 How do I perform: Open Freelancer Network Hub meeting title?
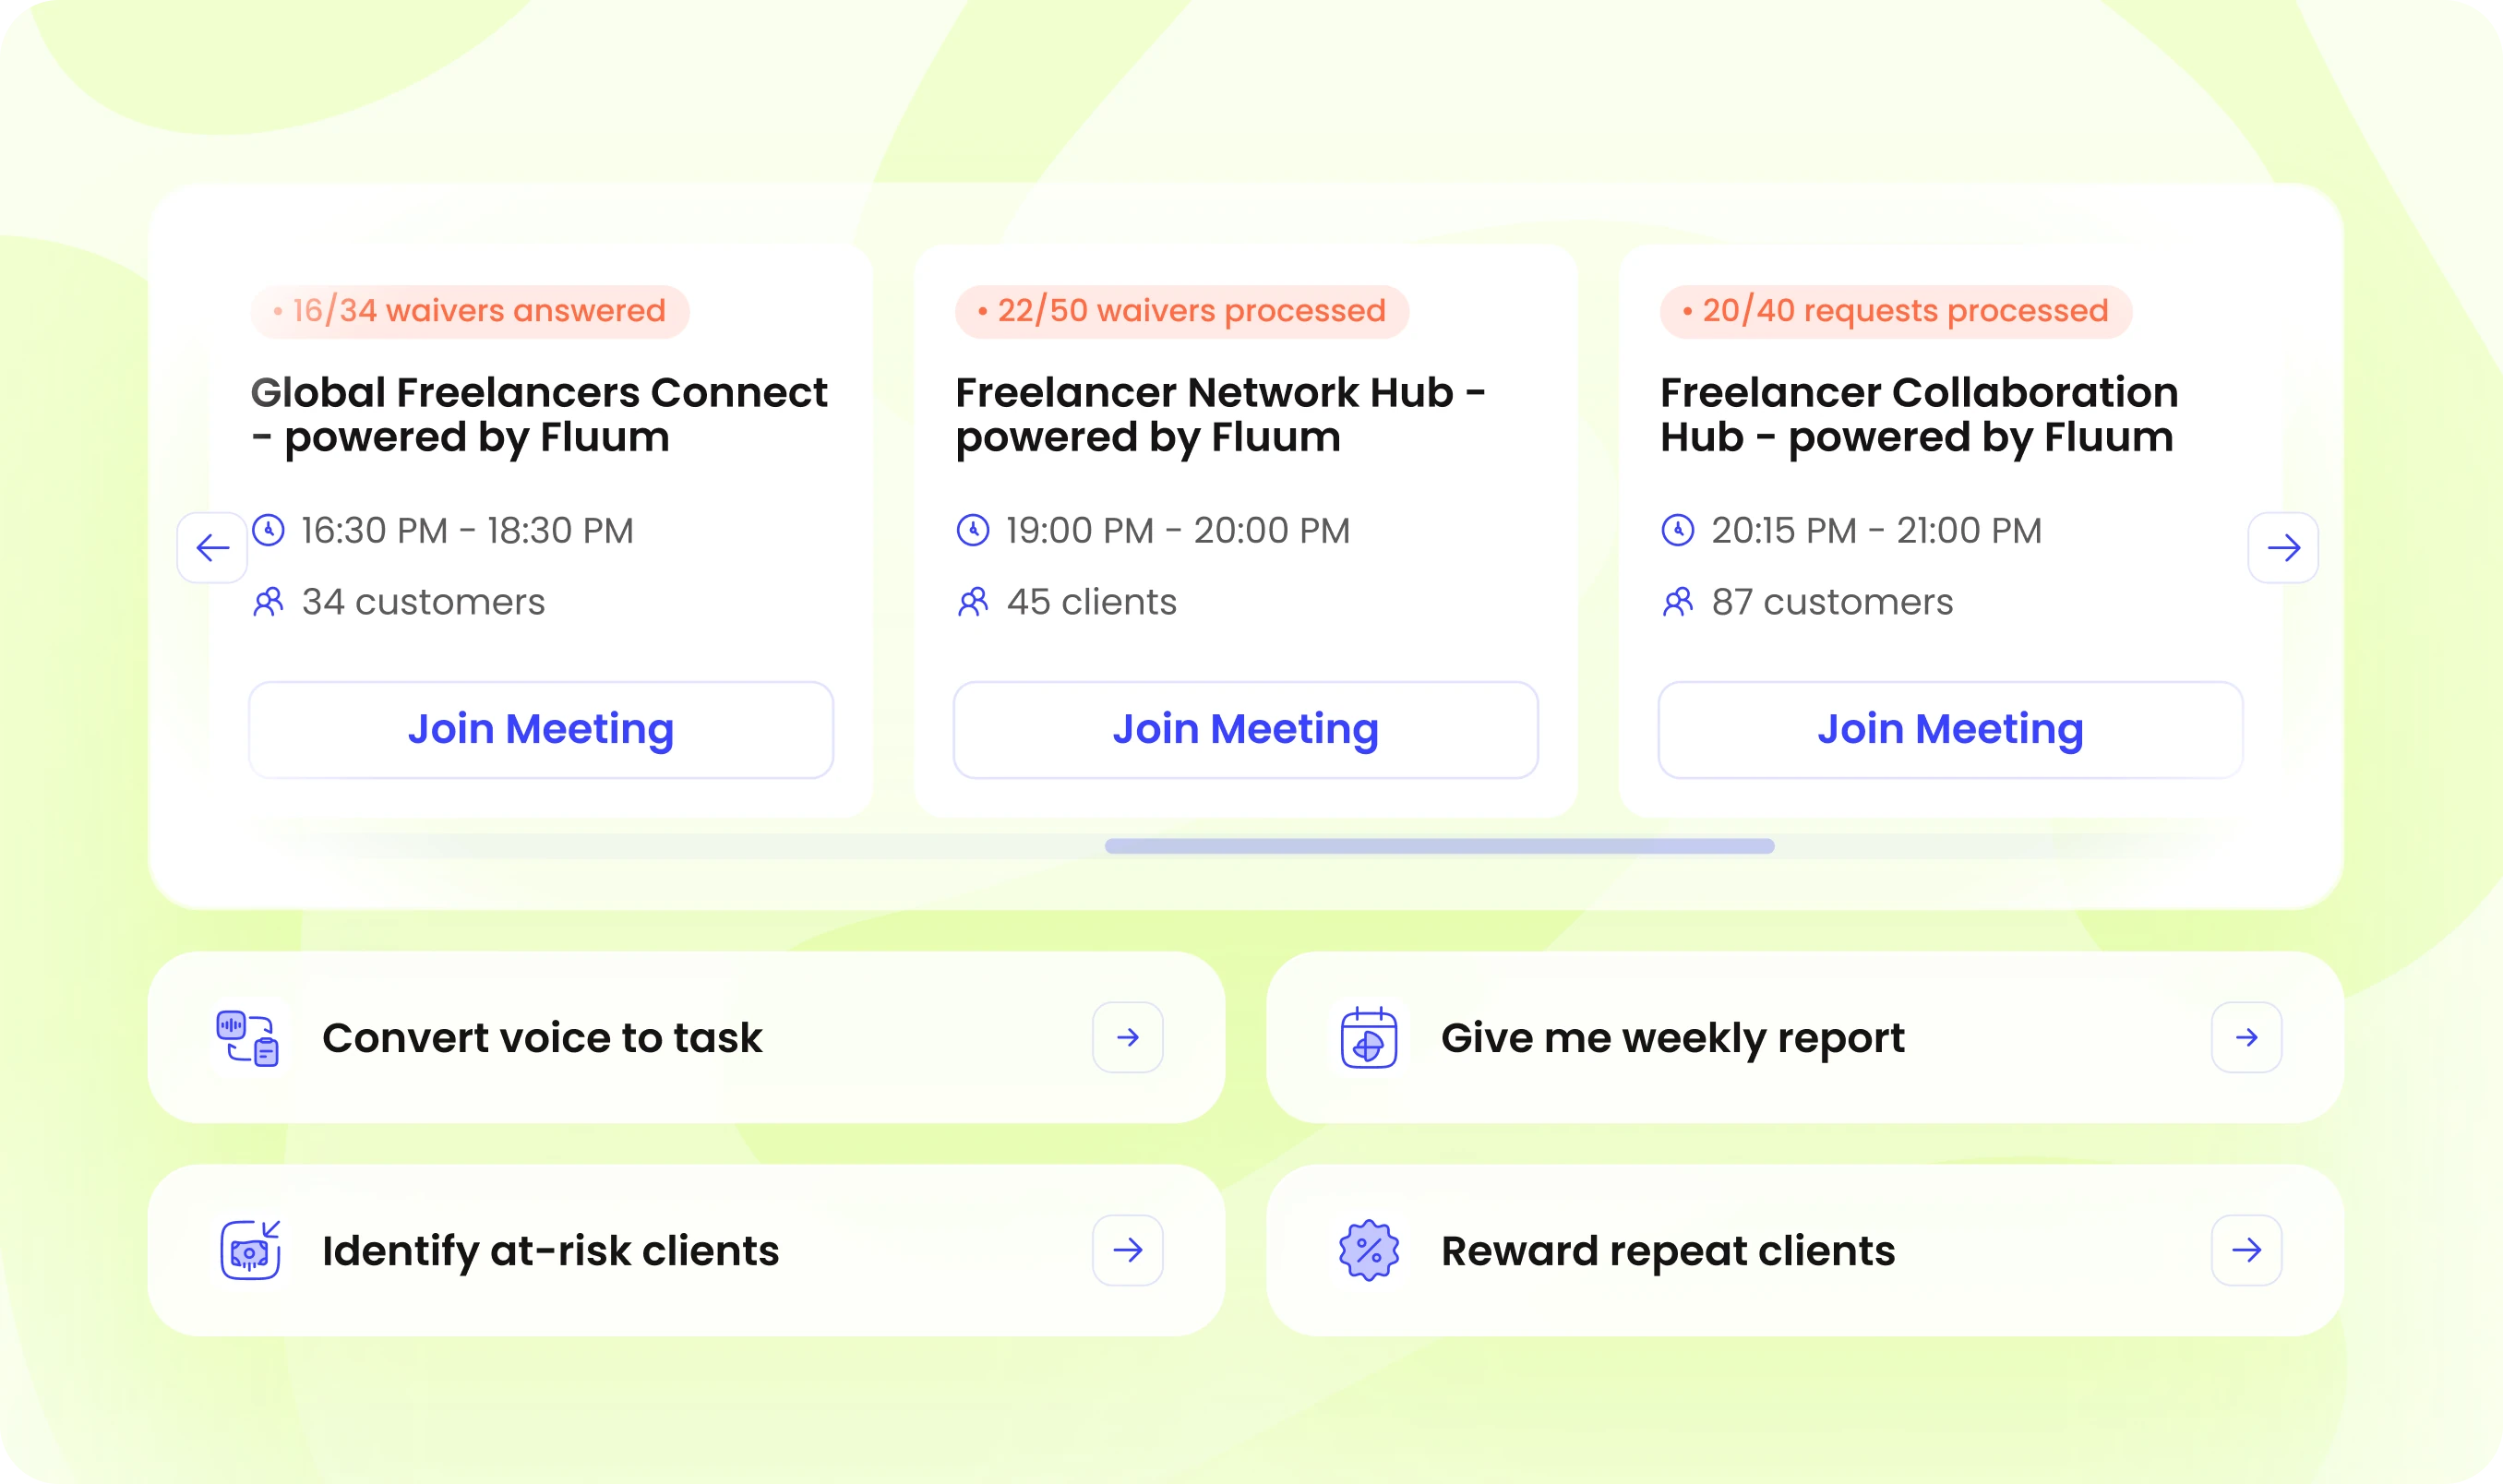1220,414
